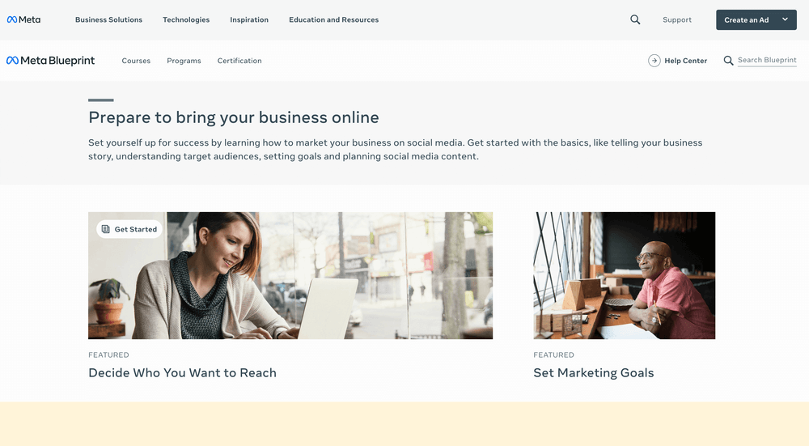809x446 pixels.
Task: Click the man in pink shirt thumbnail
Action: coord(625,276)
